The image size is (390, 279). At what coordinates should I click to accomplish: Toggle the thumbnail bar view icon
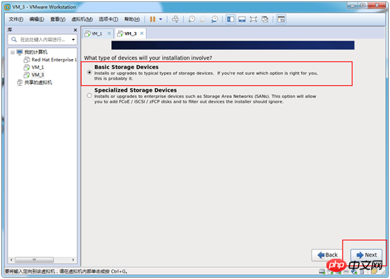tap(242, 19)
